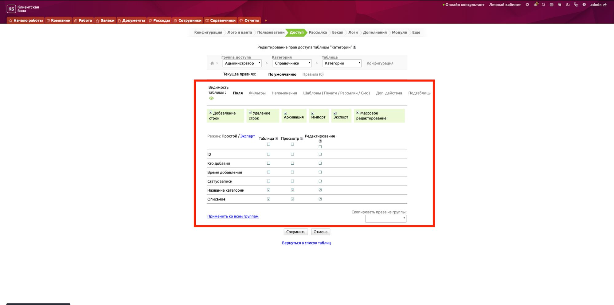Open the Пользователи settings tab

point(271,32)
